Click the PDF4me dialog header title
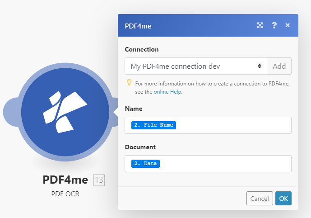 tap(138, 26)
